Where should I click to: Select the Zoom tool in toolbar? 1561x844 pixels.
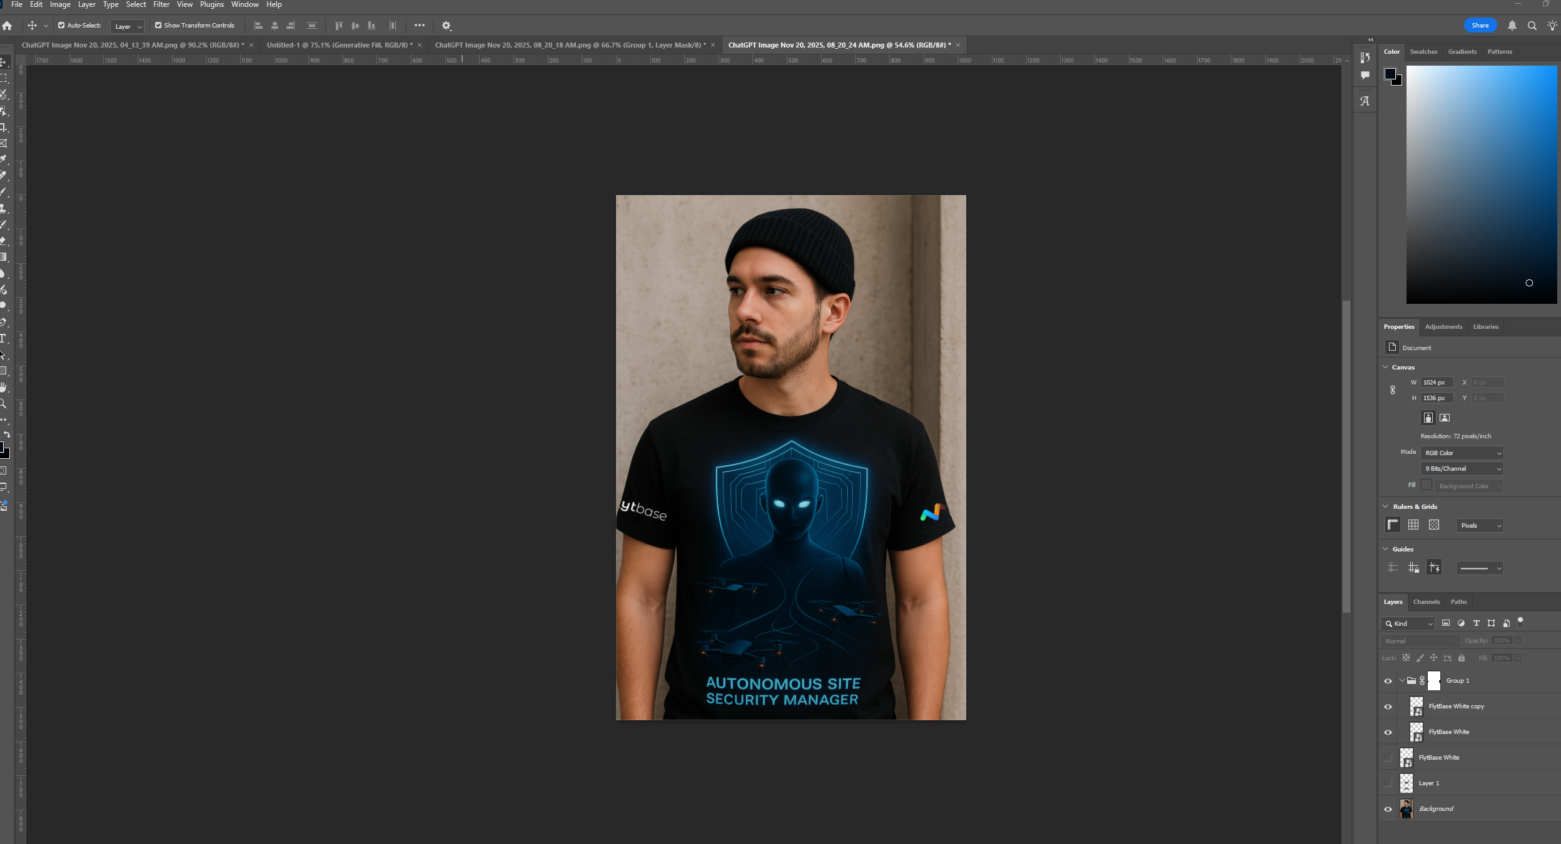(3, 404)
